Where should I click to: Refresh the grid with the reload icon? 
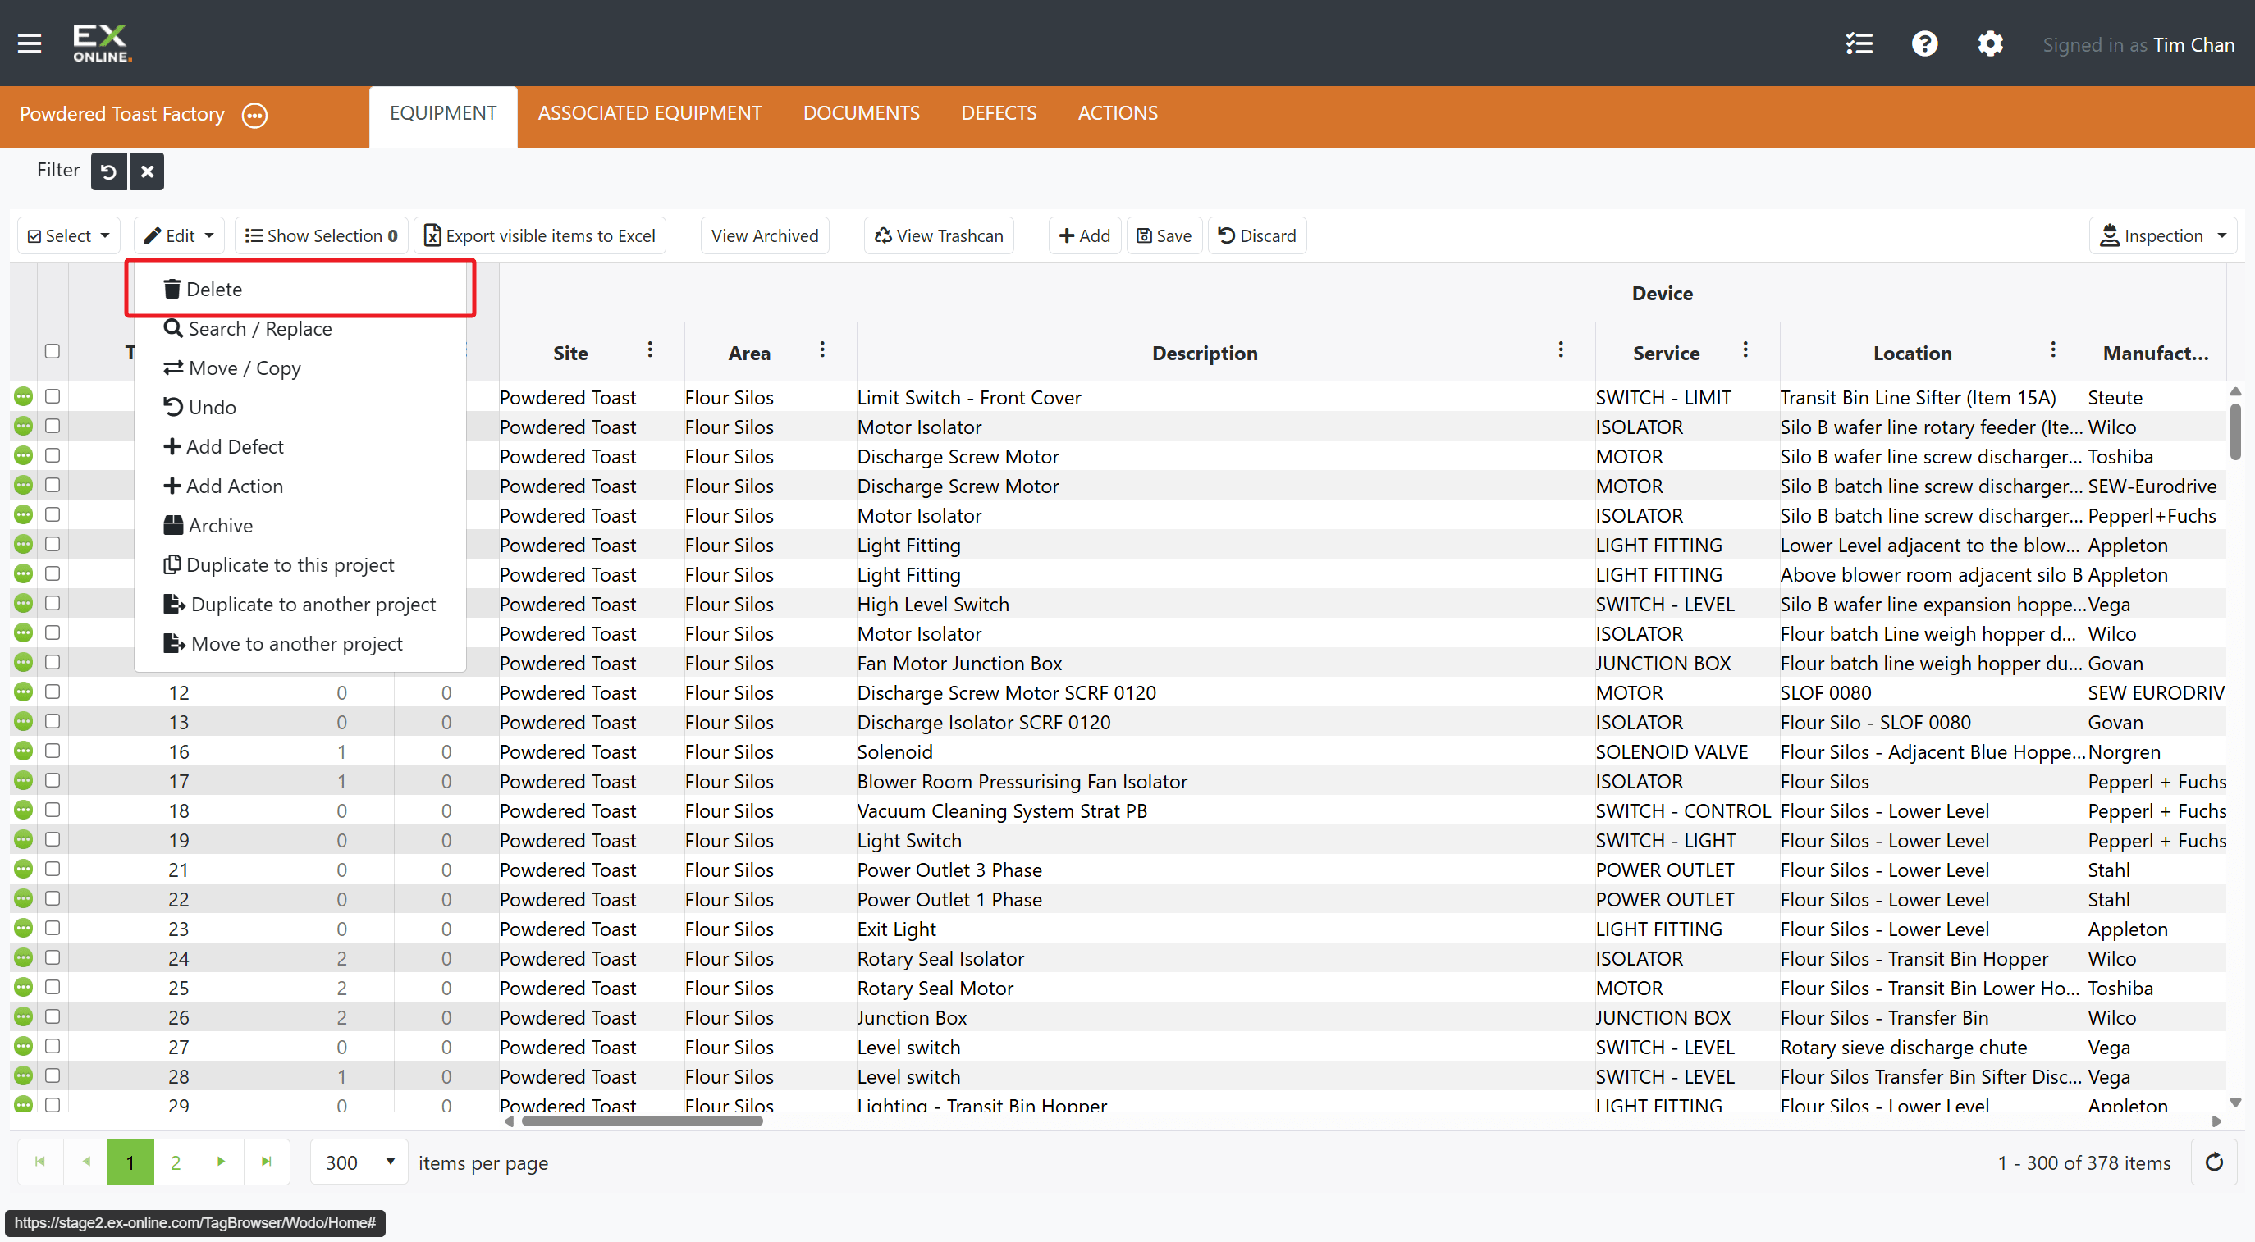point(2214,1162)
